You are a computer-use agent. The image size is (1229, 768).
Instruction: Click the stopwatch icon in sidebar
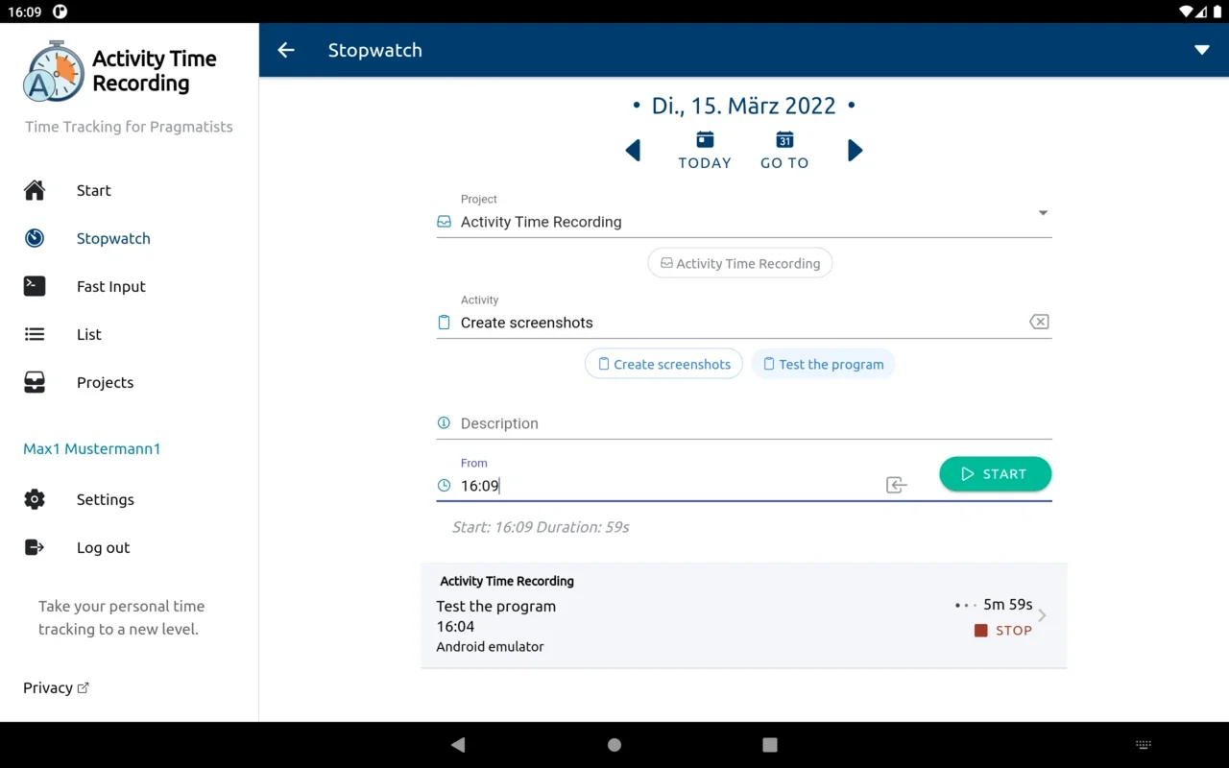(35, 238)
